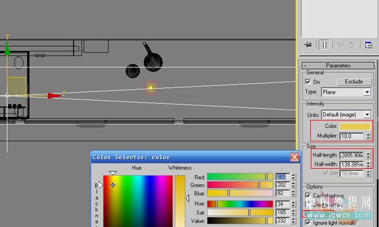Image resolution: width=379 pixels, height=227 pixels.
Task: Click the Blackness triangle marker beside the color field
Action: coord(101,185)
